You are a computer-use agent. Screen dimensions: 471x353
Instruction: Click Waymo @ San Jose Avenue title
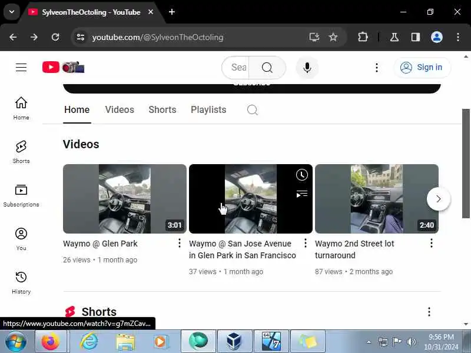[x=243, y=249]
